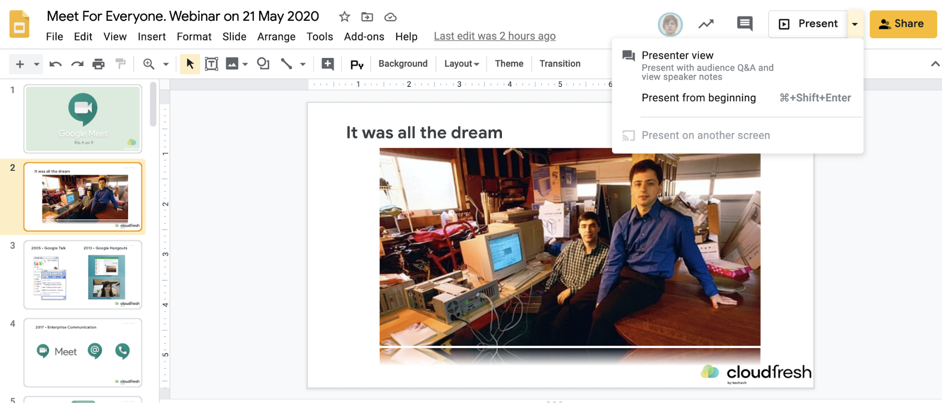
Task: Select the line tool
Action: click(x=287, y=64)
